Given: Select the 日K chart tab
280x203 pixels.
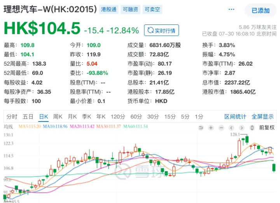Looking at the screenshot, I should [x=44, y=117].
